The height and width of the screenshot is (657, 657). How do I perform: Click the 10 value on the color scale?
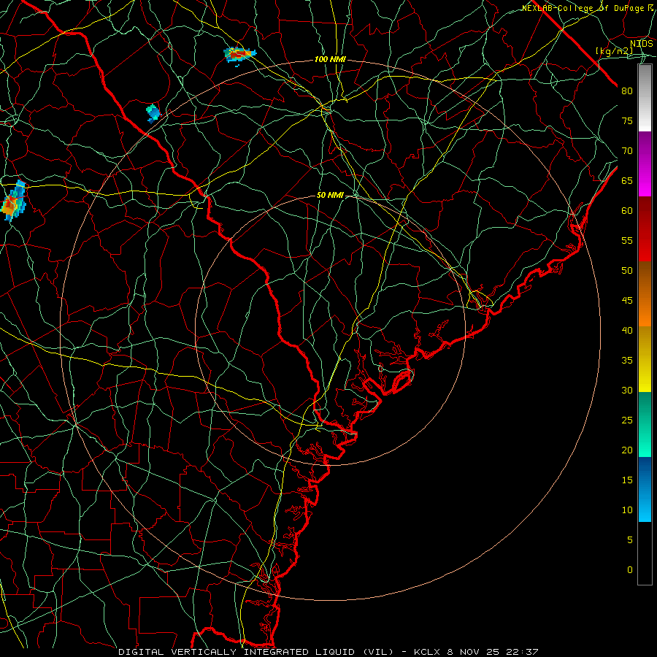(x=627, y=510)
